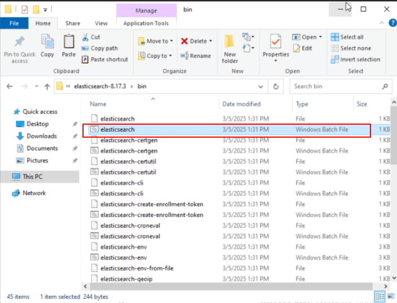
Task: Open the Delete dropdown arrow
Action: 211,41
